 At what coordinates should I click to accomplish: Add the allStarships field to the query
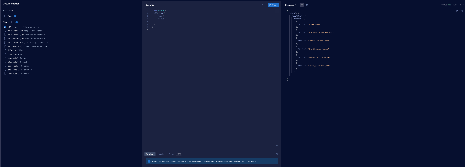click(5, 42)
